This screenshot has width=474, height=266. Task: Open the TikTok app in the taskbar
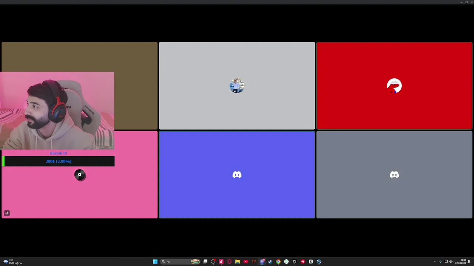pyautogui.click(x=221, y=262)
